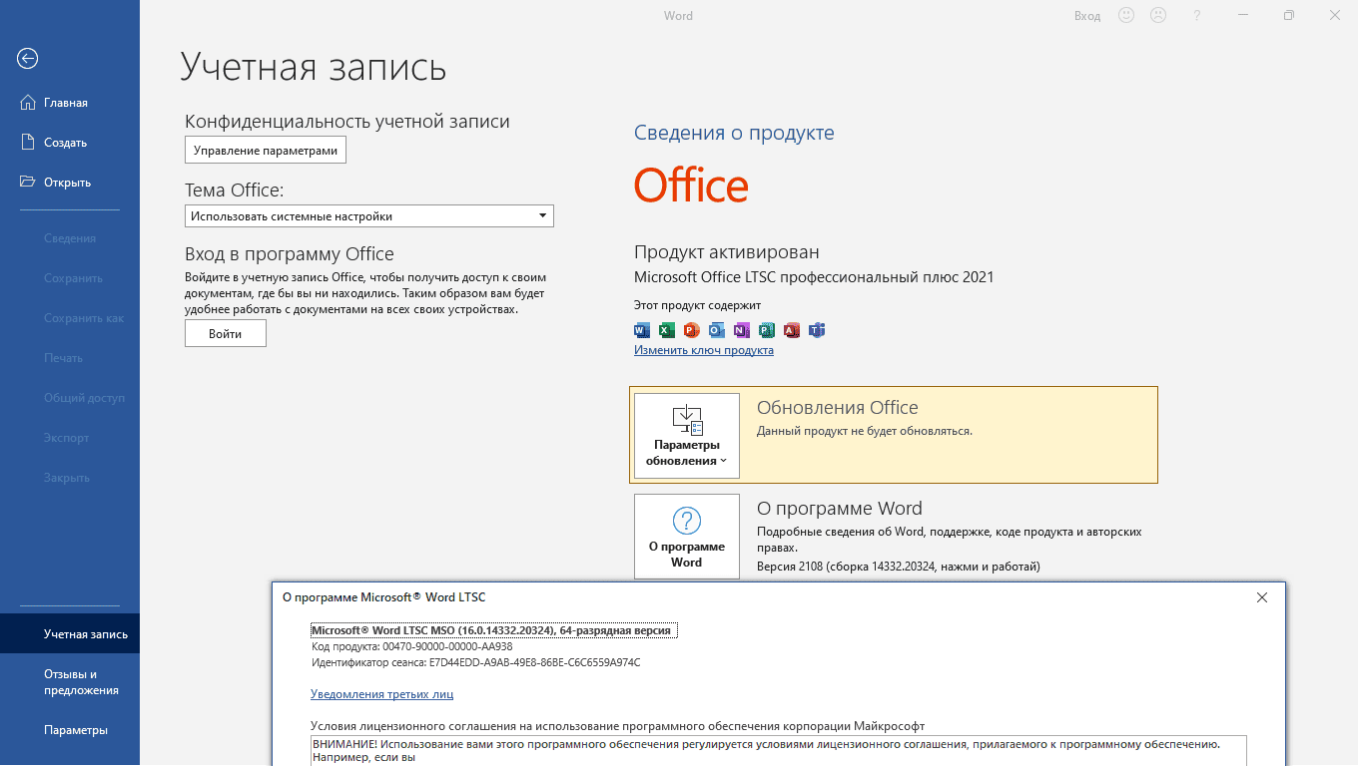Click the license agreement text box
Image resolution: width=1358 pixels, height=766 pixels.
tap(779, 750)
